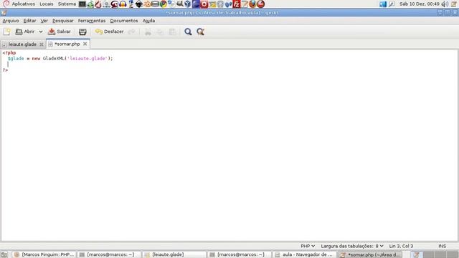Click the Lin 3, Col 3 status text
Viewport: 459px width, 258px height.
(x=401, y=246)
